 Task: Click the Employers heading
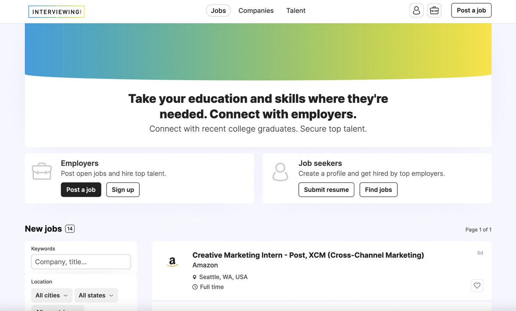click(80, 163)
